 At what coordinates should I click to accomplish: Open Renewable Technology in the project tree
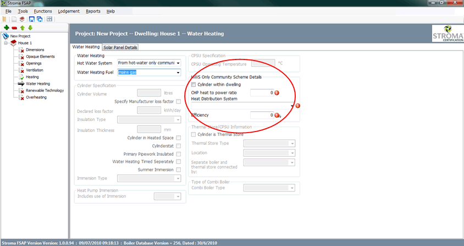pyautogui.click(x=45, y=91)
